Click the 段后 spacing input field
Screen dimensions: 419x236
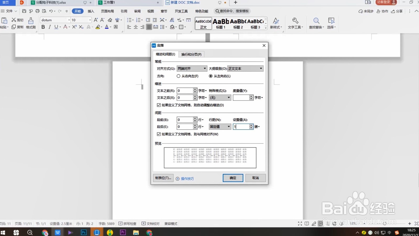(185, 127)
